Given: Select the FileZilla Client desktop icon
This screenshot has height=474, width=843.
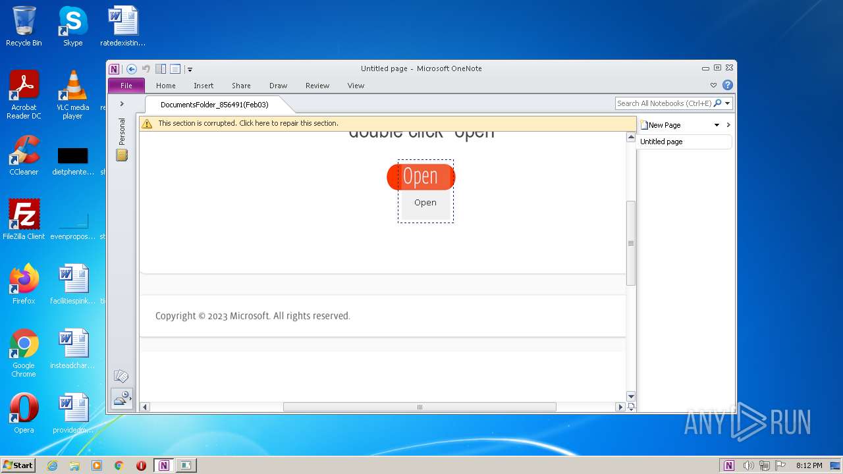Looking at the screenshot, I should (24, 220).
